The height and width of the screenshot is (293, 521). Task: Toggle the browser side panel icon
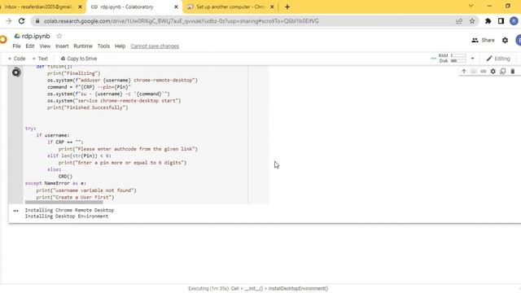point(501,21)
